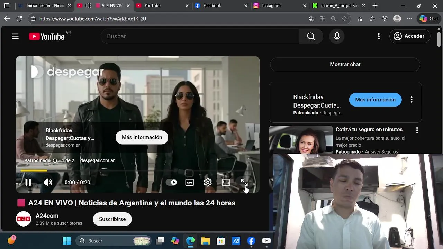This screenshot has width=443, height=249.
Task: Pause the video
Action: (28, 182)
